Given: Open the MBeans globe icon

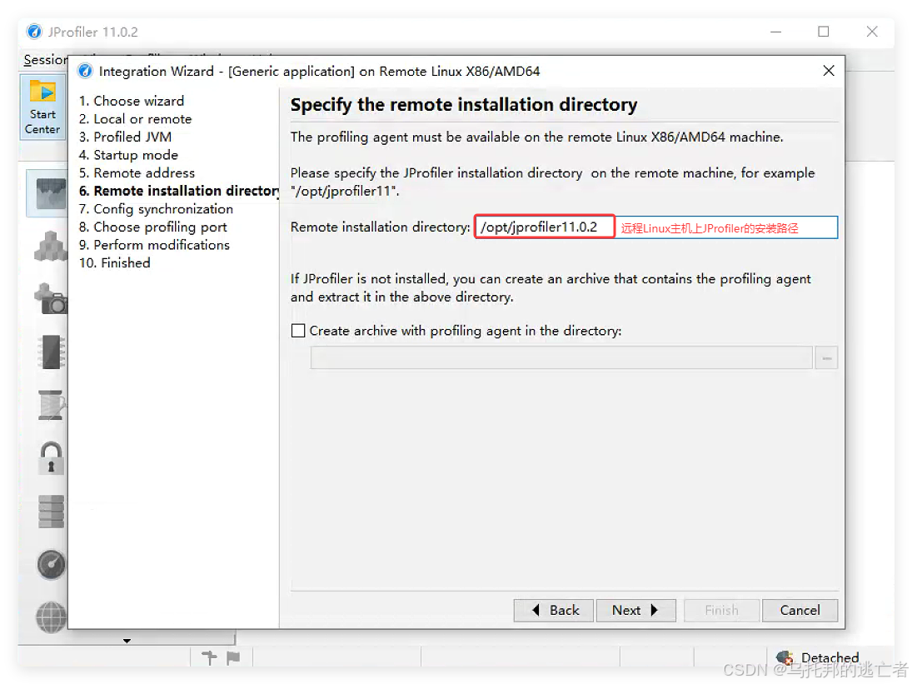Looking at the screenshot, I should [51, 617].
